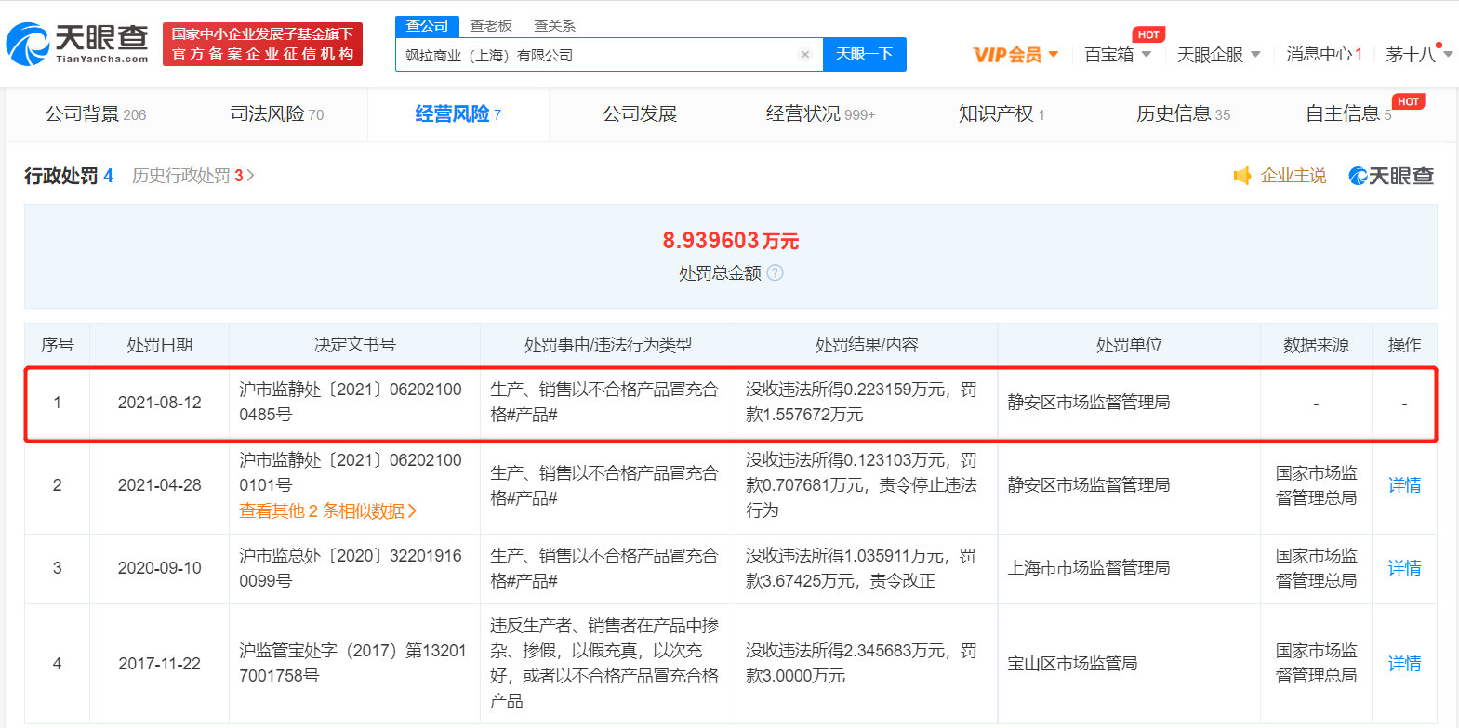Click the question mark next to 处罚总金额

tap(775, 273)
